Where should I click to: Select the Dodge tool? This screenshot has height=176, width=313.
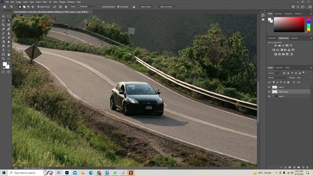[3, 46]
